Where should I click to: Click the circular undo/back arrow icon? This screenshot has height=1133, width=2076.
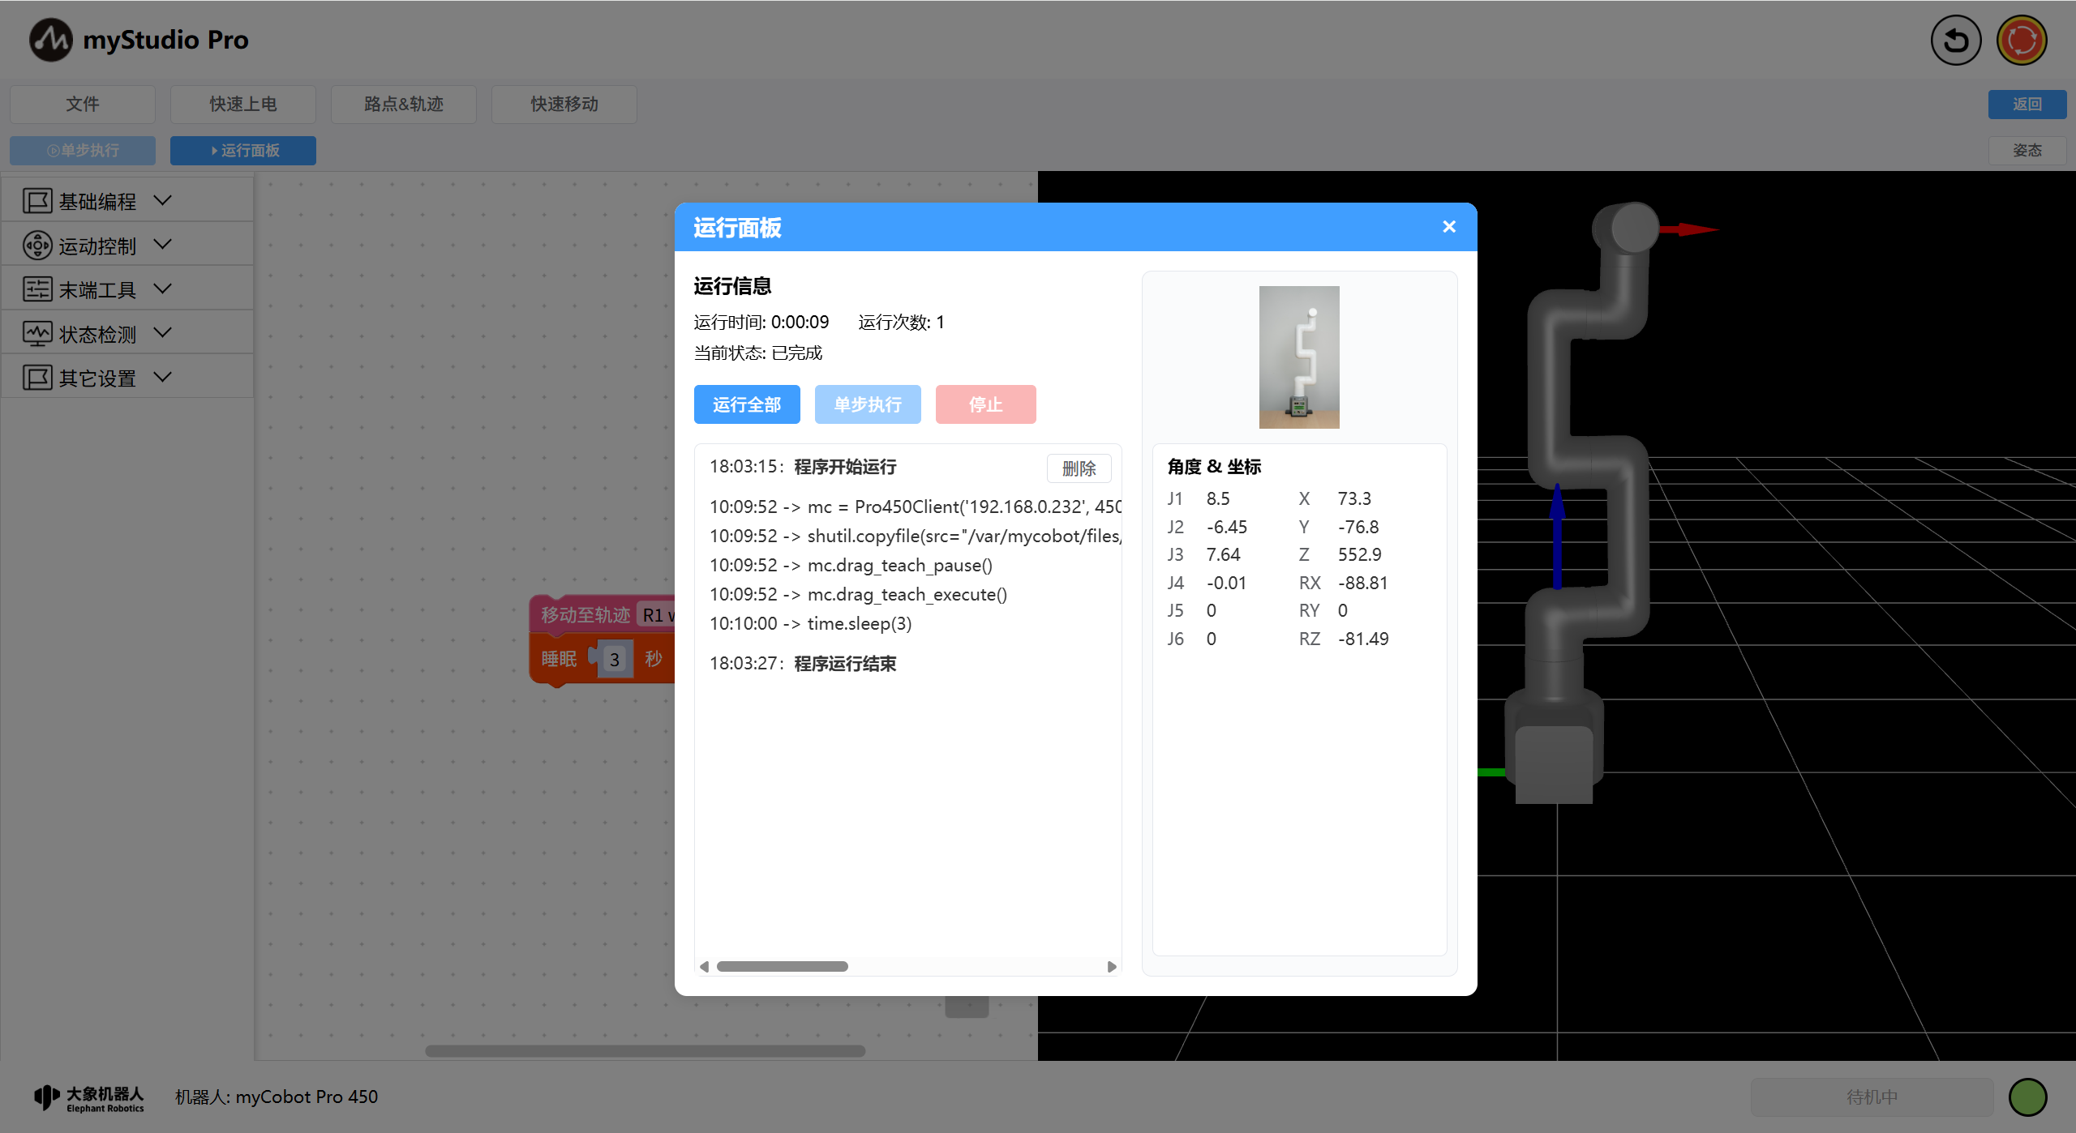[x=1955, y=40]
